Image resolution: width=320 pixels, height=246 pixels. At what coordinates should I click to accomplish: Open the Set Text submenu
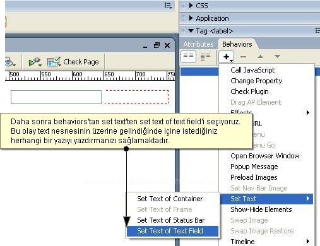coord(266,199)
